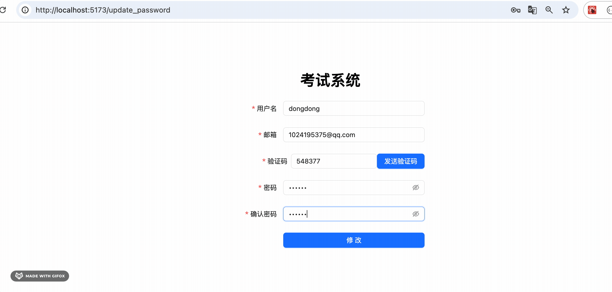Open the site information icon
612x292 pixels.
point(25,10)
